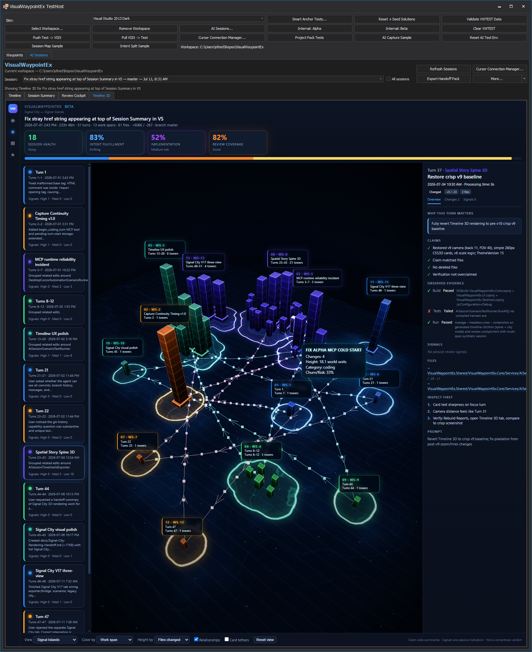Viewport: 532px width, 652px height.
Task: Click the green tower on WS-10 island
Action: 126,368
